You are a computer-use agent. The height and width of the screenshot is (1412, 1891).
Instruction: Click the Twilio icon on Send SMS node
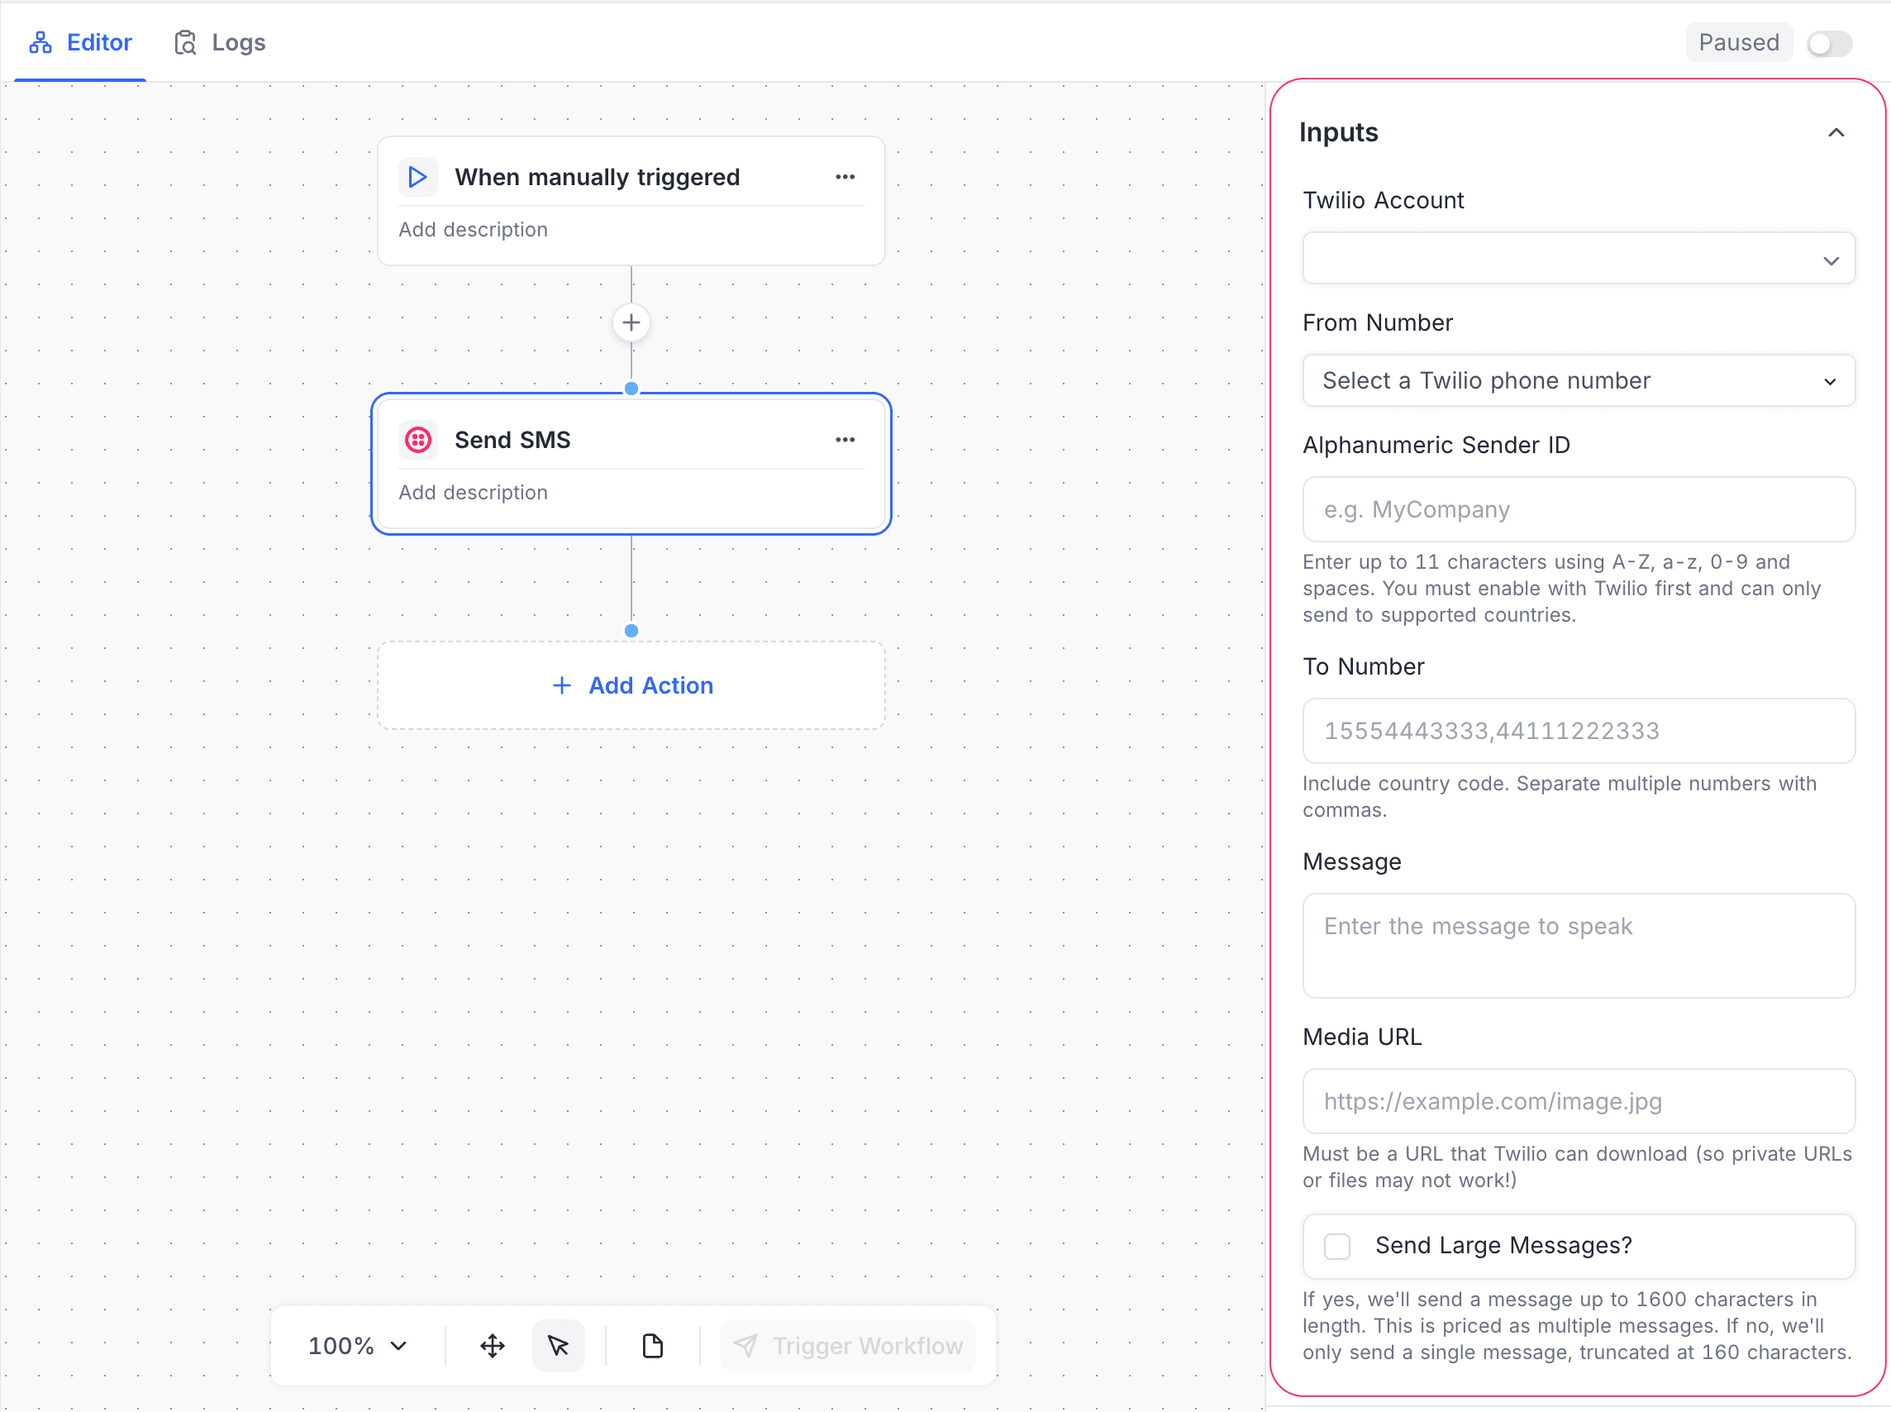[x=418, y=439]
